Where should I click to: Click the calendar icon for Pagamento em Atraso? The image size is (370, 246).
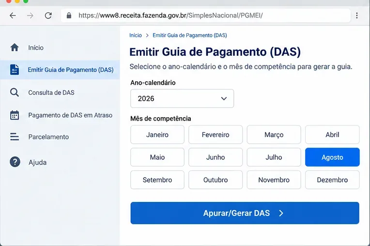click(15, 115)
